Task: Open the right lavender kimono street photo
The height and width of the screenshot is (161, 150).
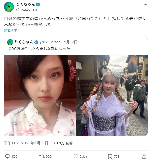Action: coord(112,96)
